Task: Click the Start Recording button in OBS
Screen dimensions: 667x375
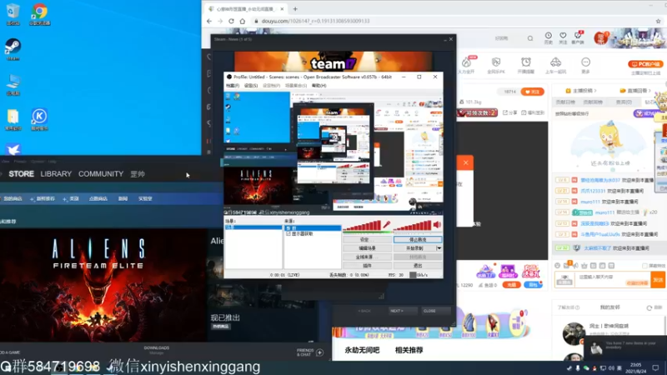Action: (414, 247)
